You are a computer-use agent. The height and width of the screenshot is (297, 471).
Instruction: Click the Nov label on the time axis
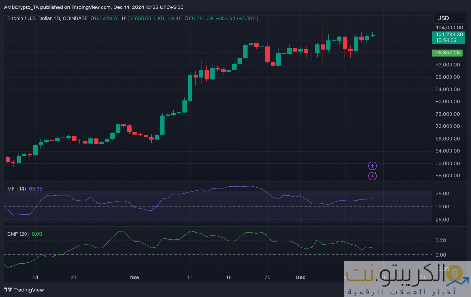click(135, 277)
